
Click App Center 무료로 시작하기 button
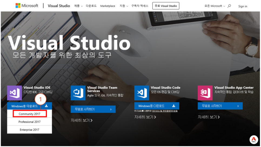220,106
